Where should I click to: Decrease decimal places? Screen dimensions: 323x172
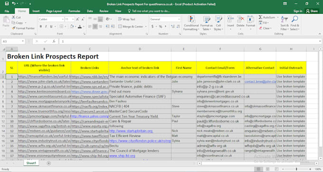tap(178, 27)
